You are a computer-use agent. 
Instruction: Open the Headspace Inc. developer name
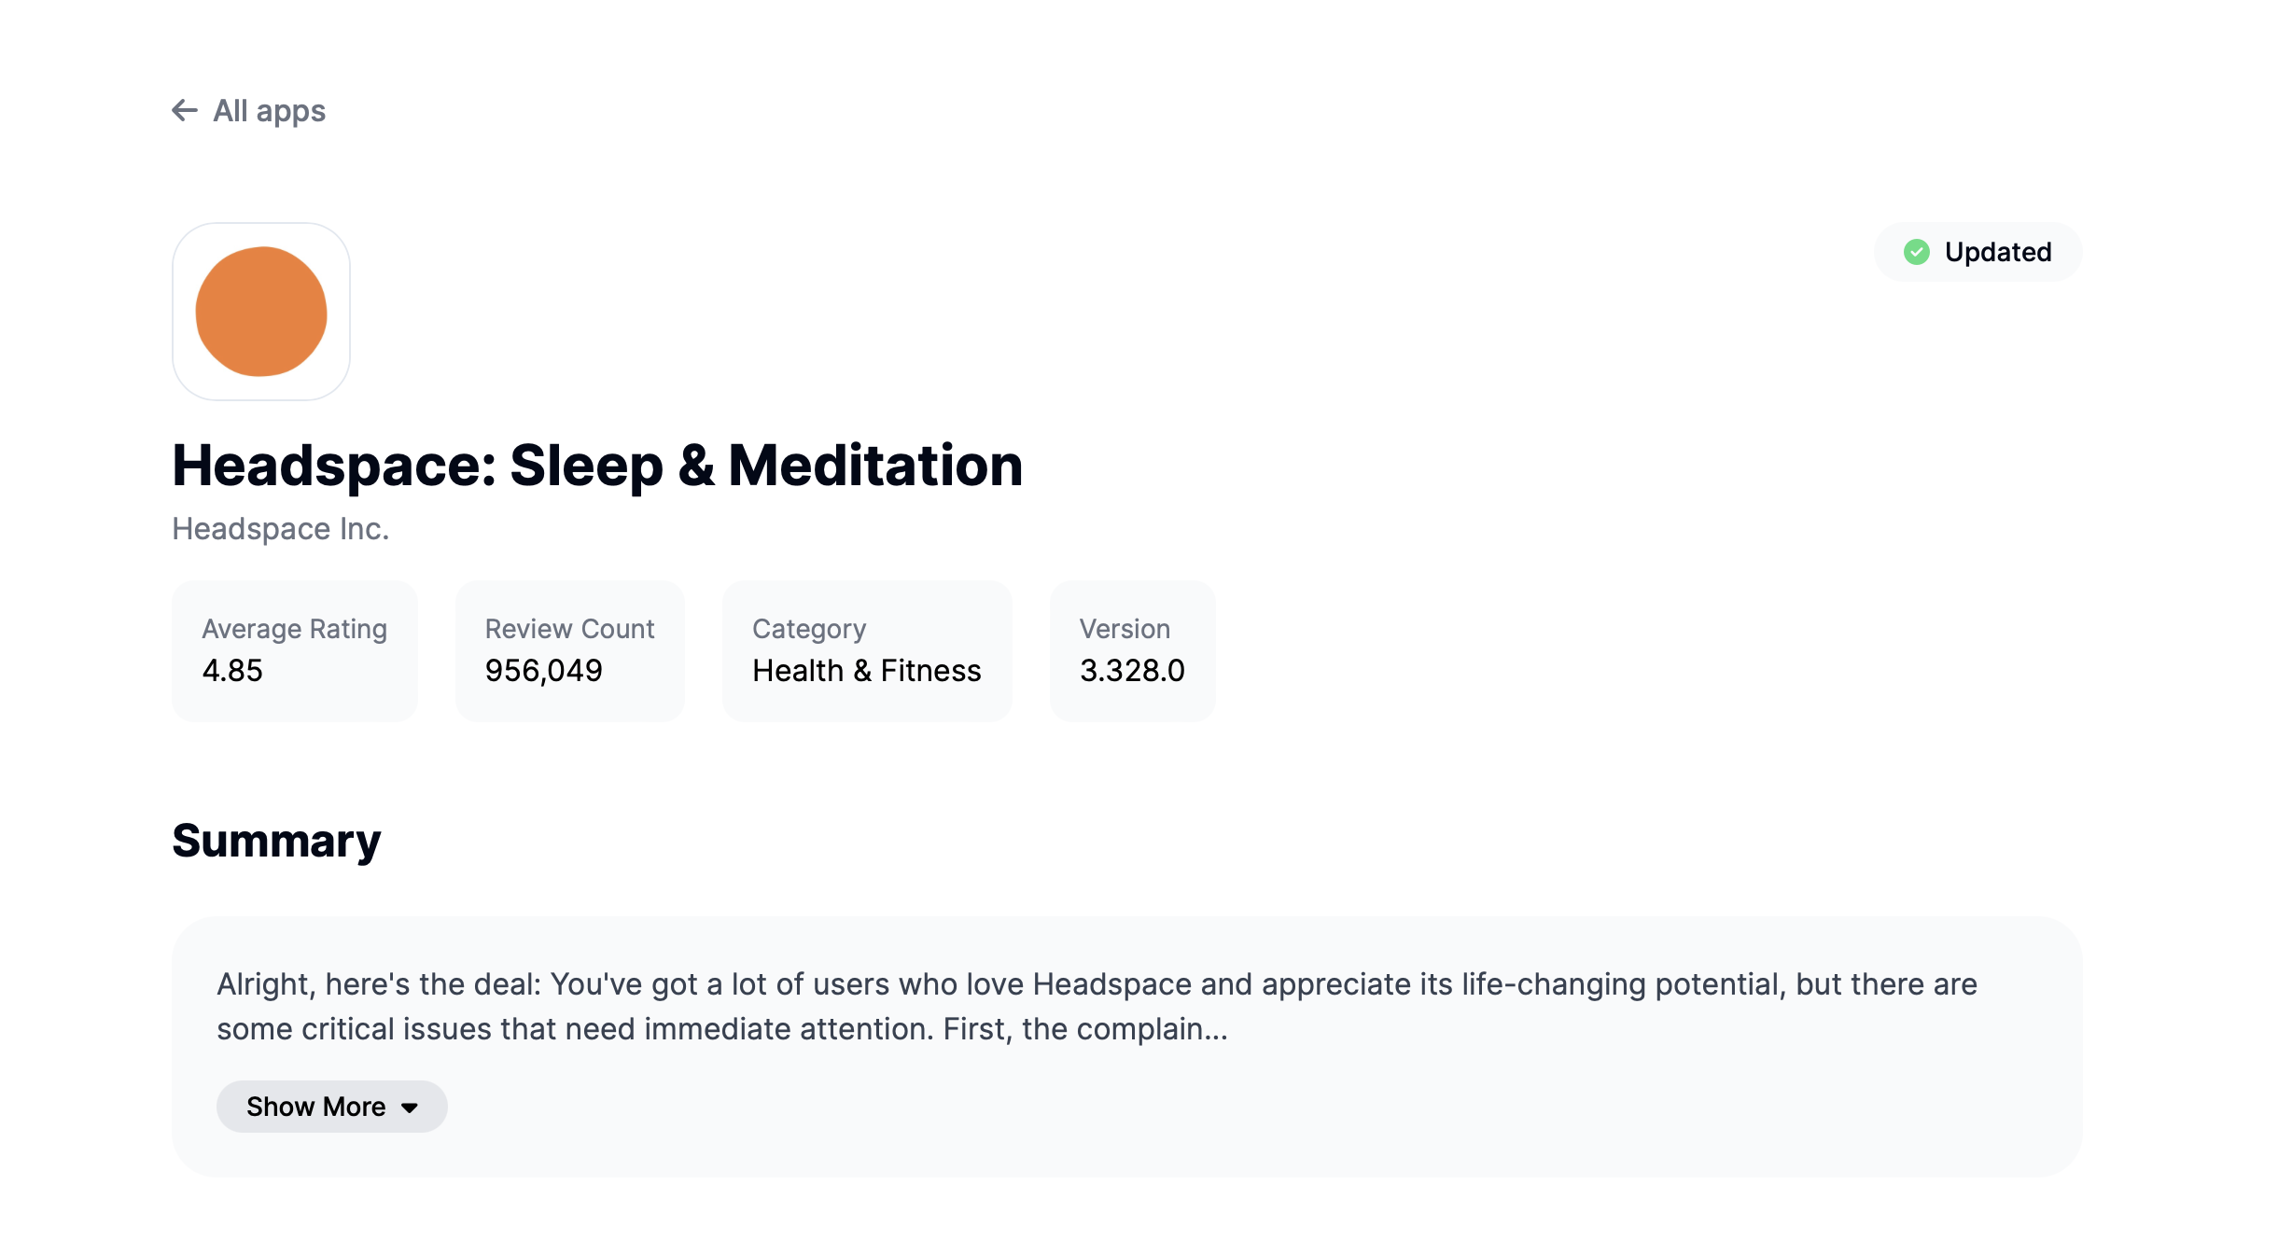(280, 529)
